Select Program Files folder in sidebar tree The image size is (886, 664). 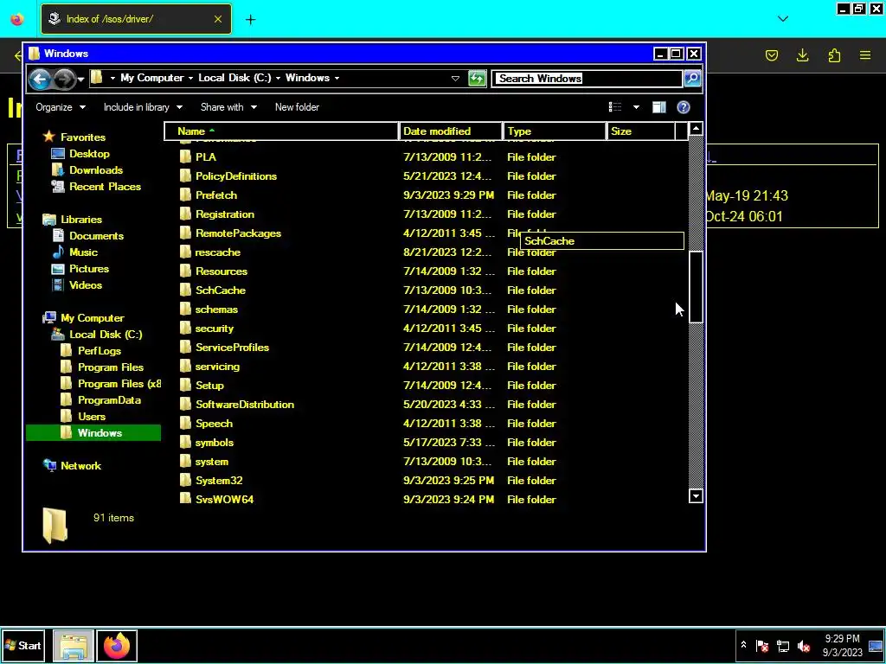[x=110, y=367]
